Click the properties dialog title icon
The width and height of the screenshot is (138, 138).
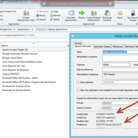pos(73,36)
